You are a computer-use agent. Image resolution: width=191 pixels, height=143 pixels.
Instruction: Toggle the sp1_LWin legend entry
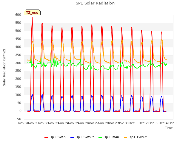point(109,137)
